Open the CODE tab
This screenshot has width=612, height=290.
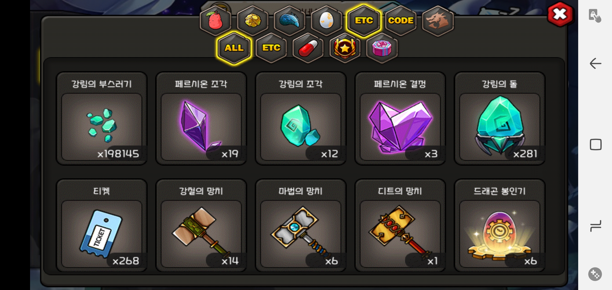coord(401,21)
